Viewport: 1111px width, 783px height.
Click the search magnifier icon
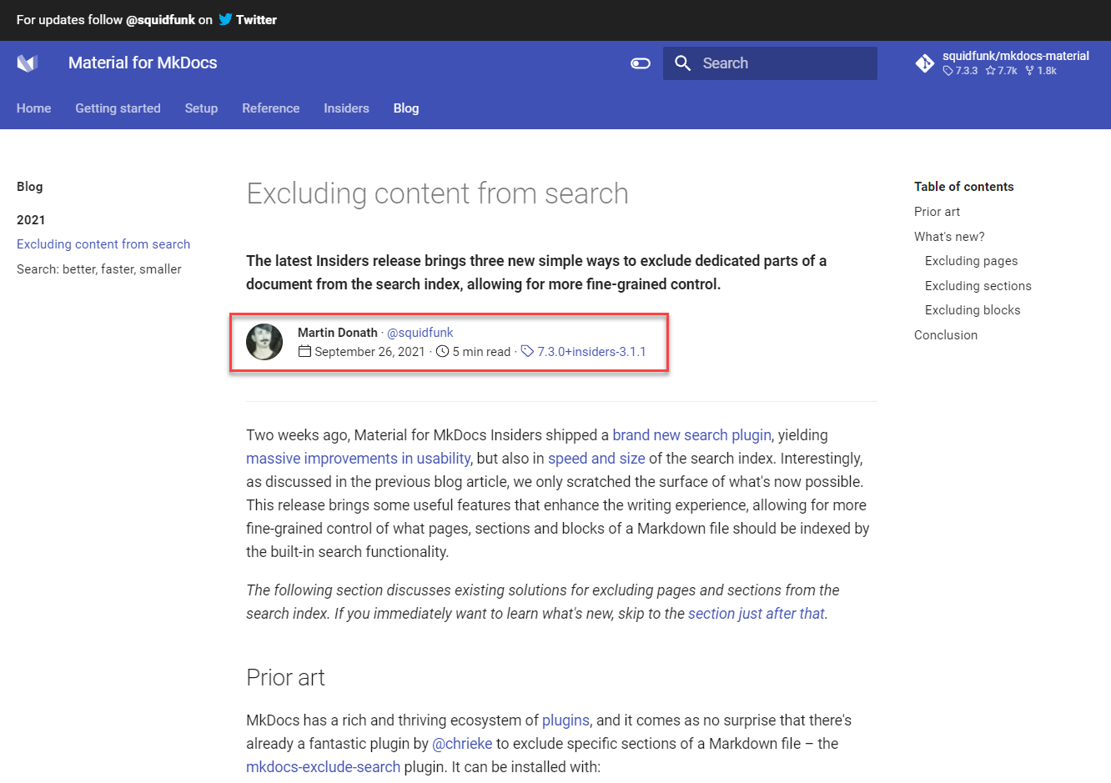pos(682,63)
